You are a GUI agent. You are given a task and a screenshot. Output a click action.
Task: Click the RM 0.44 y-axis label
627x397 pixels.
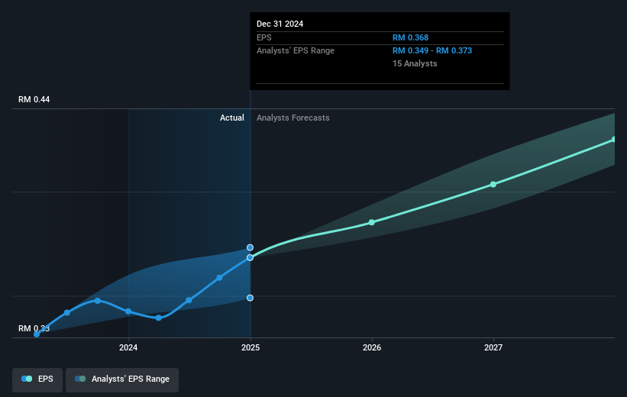click(34, 99)
